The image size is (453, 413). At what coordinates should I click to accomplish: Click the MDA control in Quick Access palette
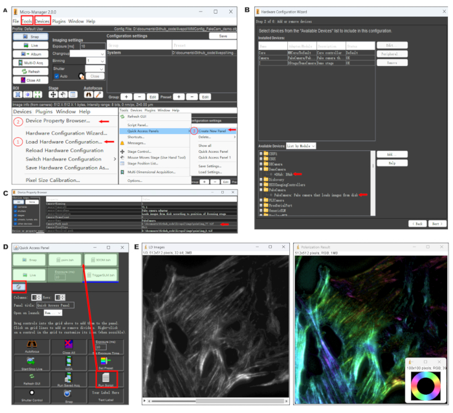pyautogui.click(x=69, y=363)
